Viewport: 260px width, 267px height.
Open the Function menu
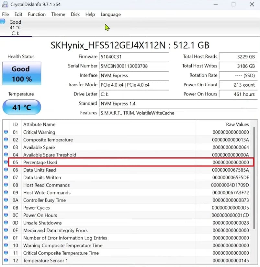coord(37,14)
